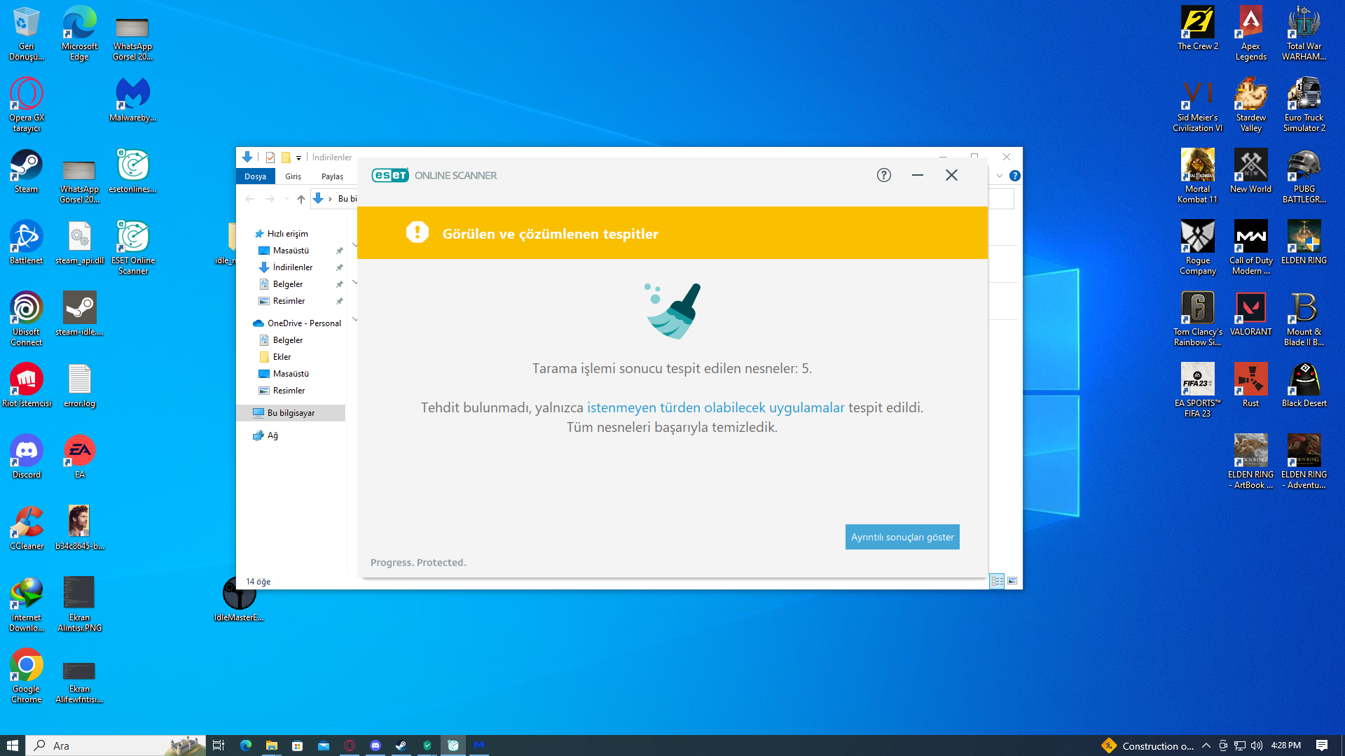The height and width of the screenshot is (756, 1345).
Task: Select İndirilenler in navigation pane
Action: [292, 267]
